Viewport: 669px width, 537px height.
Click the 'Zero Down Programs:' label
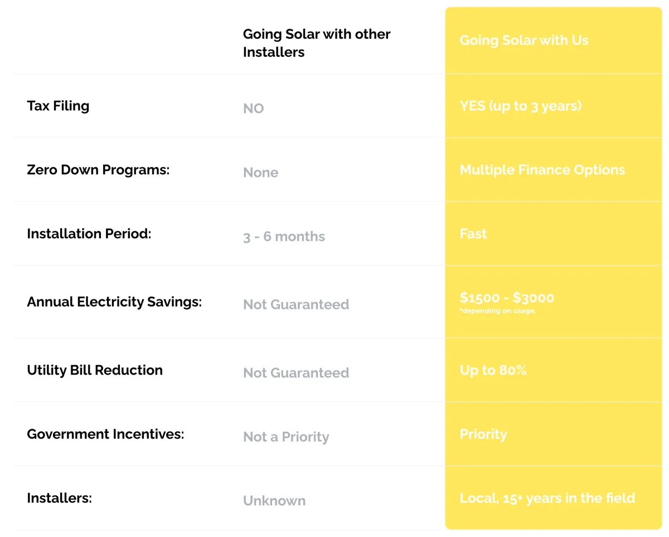click(98, 170)
